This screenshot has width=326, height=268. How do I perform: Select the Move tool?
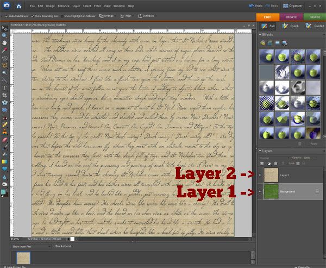tap(4, 28)
